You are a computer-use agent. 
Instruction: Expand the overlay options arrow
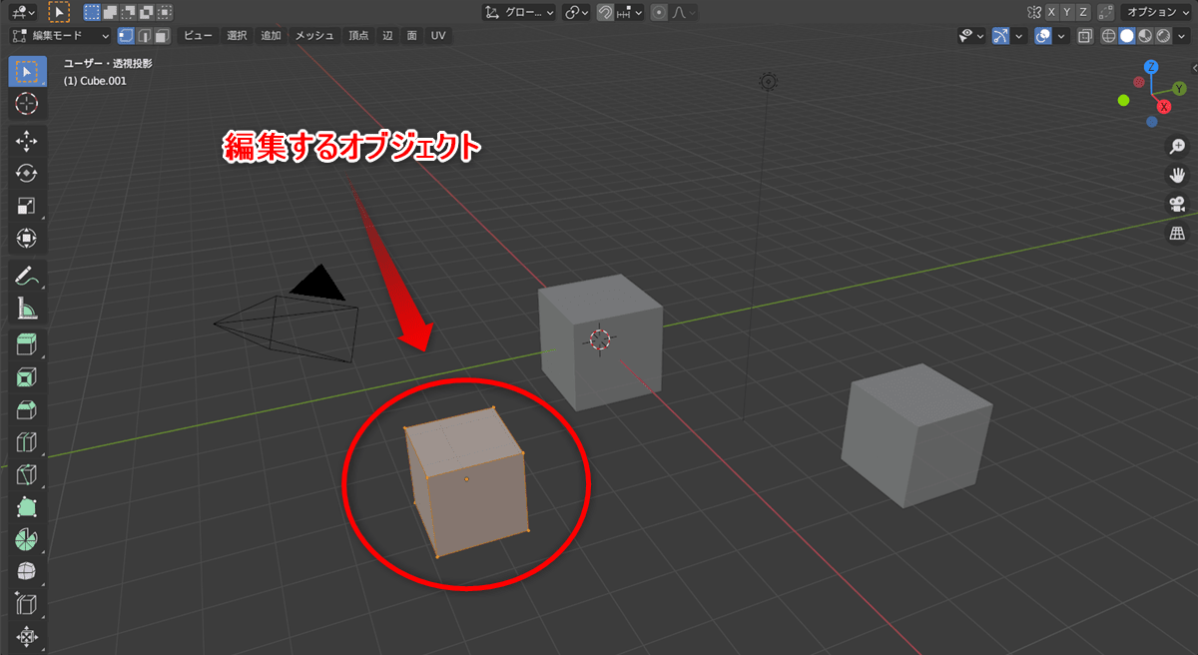(1061, 36)
